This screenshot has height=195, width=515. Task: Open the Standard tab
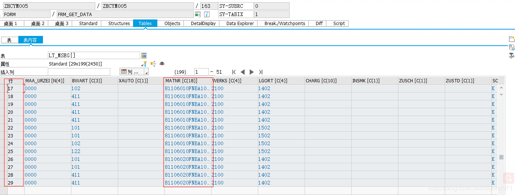tap(88, 23)
